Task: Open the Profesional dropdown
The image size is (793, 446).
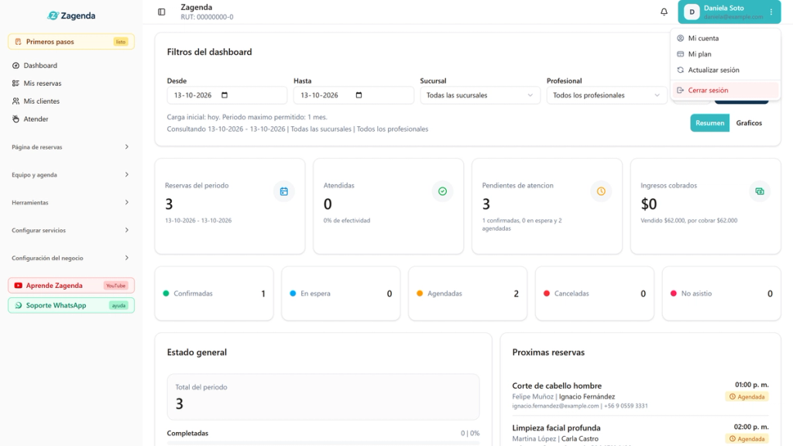Action: [x=606, y=95]
